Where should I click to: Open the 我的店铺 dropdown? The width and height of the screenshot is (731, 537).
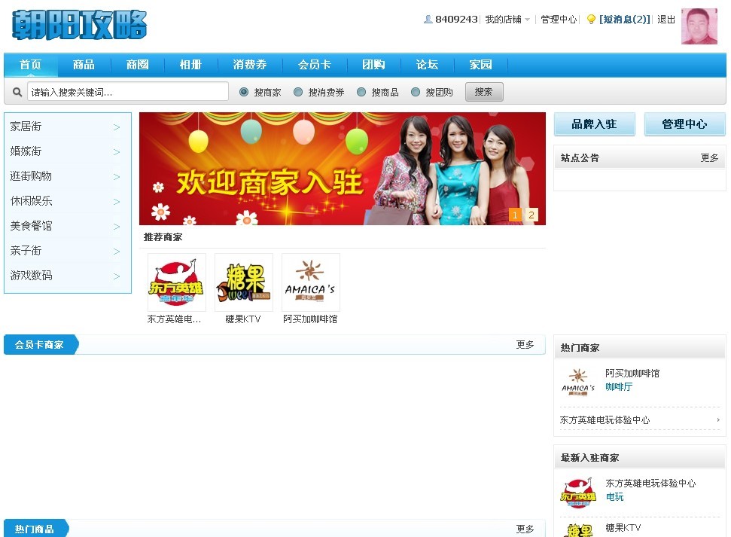point(507,19)
